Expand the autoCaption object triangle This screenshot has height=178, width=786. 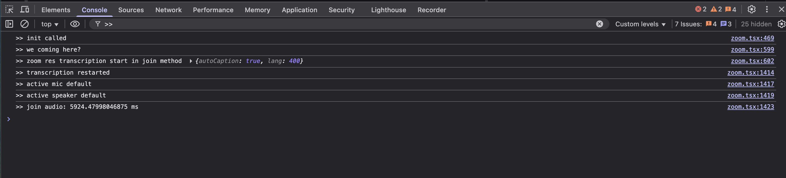(x=191, y=61)
